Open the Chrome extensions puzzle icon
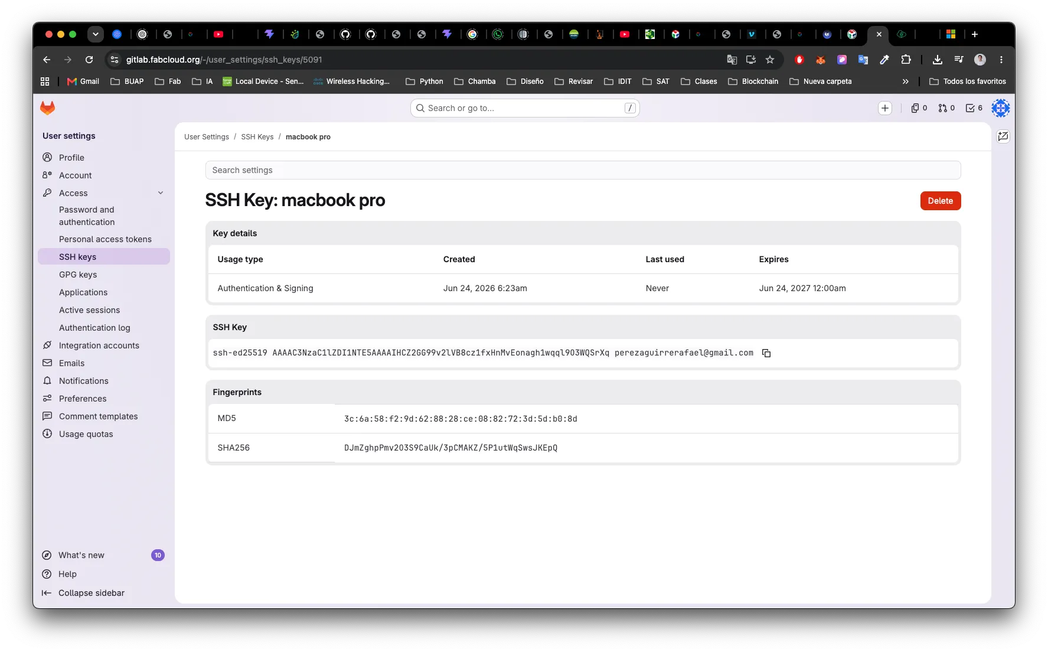This screenshot has width=1048, height=652. (x=906, y=60)
